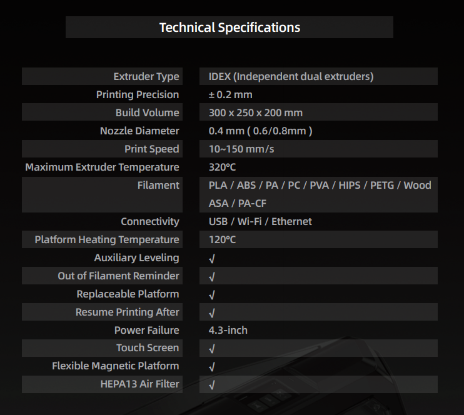The width and height of the screenshot is (464, 415).
Task: Click the 300 x 250 x 200 mm value
Action: click(x=255, y=113)
